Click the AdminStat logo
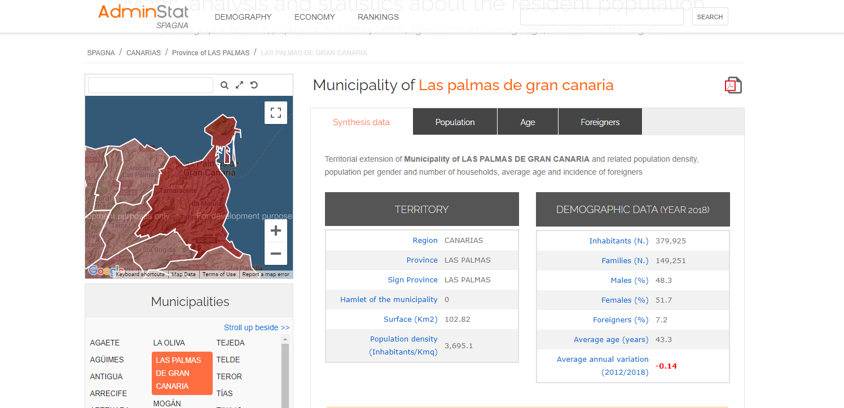 (143, 15)
